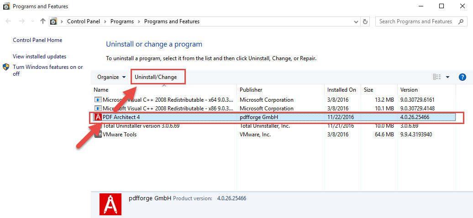The width and height of the screenshot is (473, 218).
Task: Click the window title bar app icon
Action: [7, 6]
